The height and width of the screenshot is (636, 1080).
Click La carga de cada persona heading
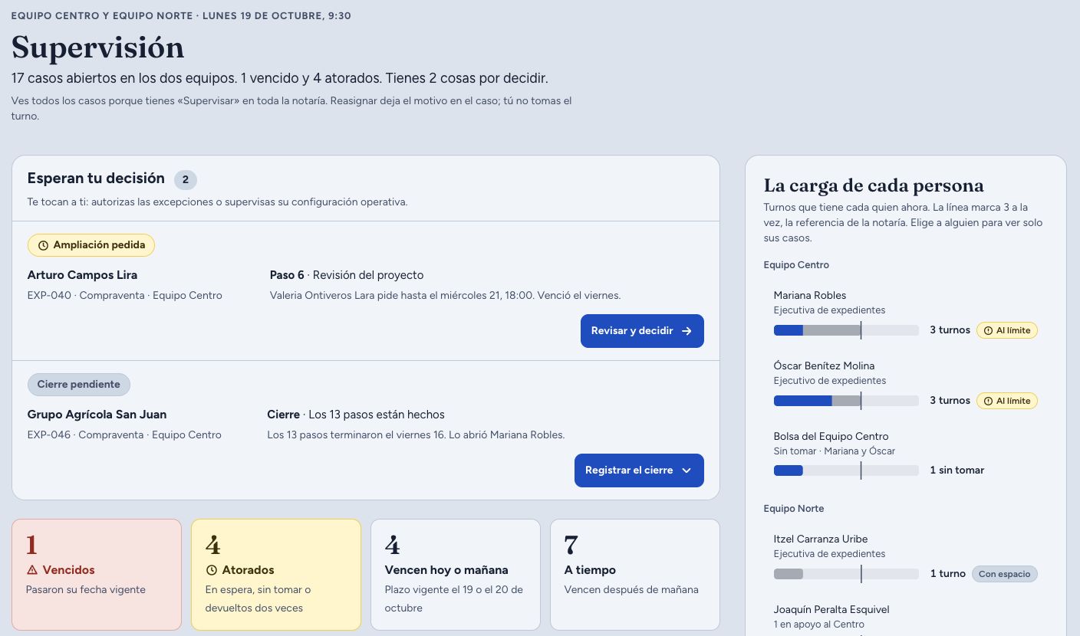874,185
